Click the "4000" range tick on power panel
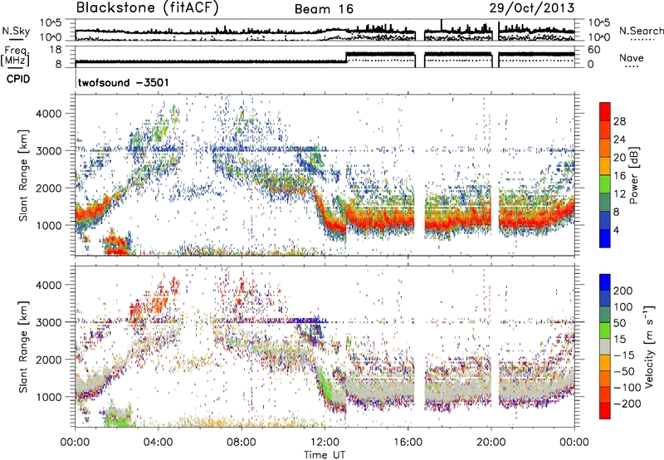 pyautogui.click(x=48, y=114)
